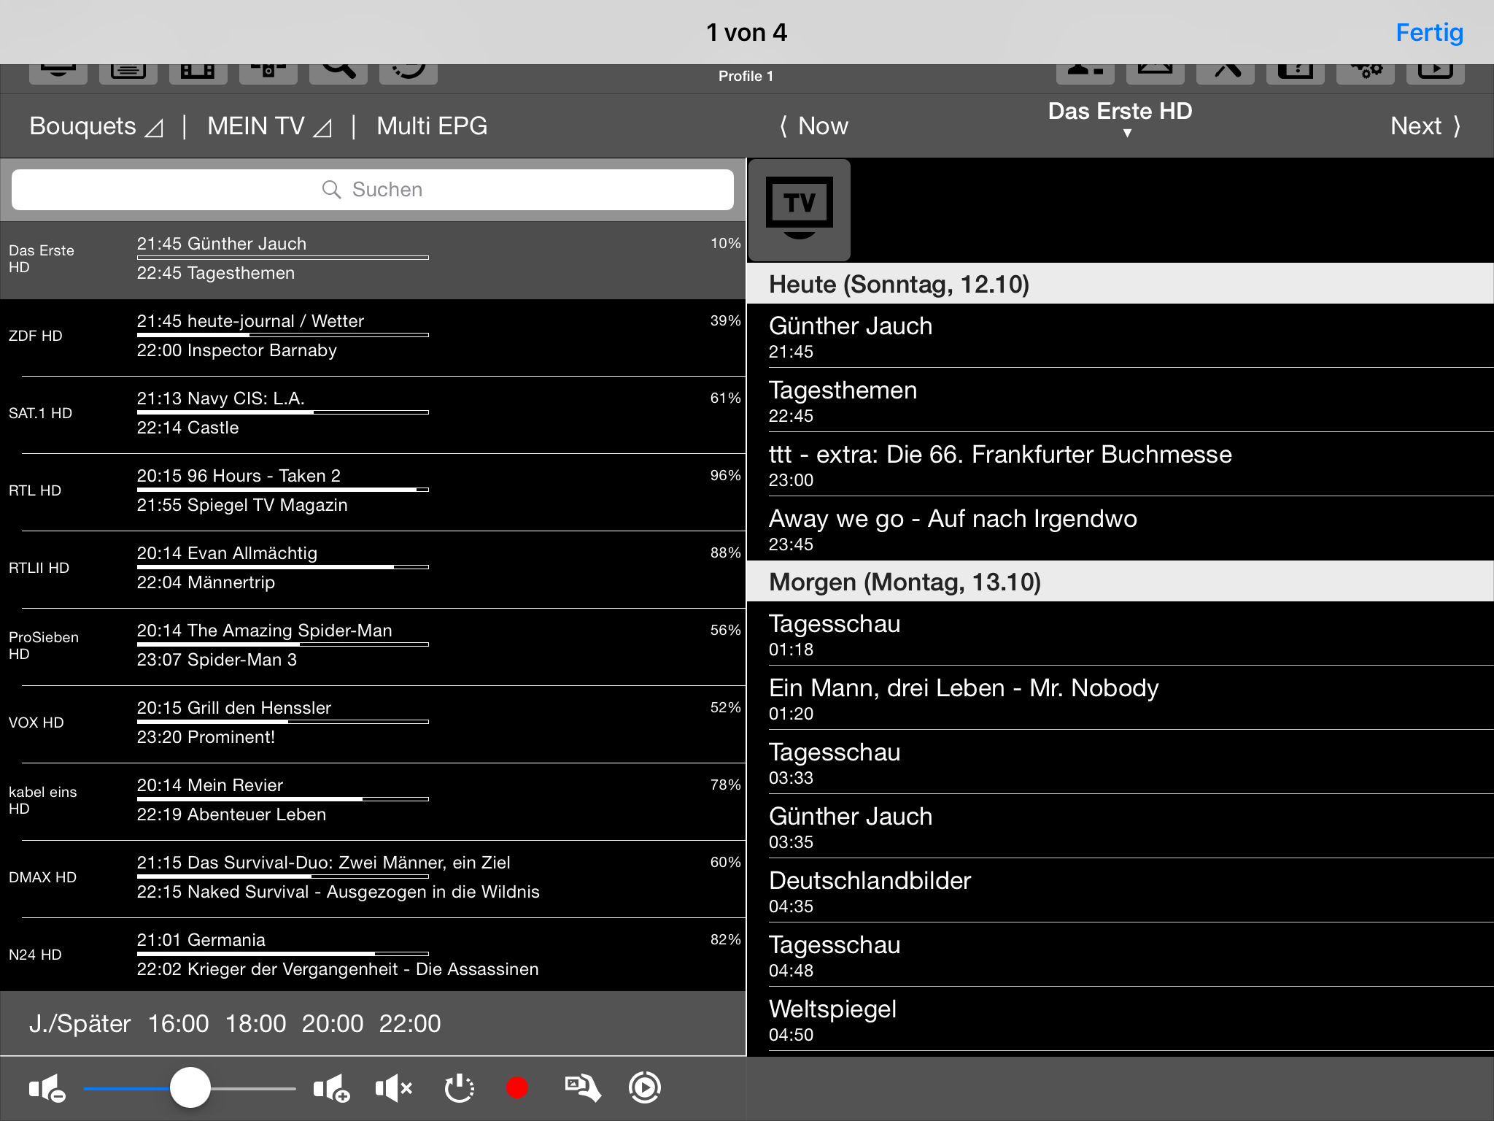1494x1121 pixels.
Task: Start recording with the red record button
Action: [517, 1088]
